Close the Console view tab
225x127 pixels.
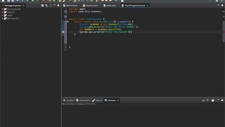[118, 101]
